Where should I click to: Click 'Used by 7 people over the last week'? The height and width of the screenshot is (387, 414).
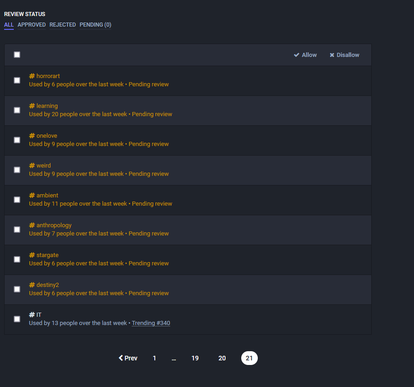click(x=76, y=234)
